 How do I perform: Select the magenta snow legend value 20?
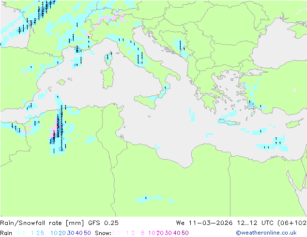pyautogui.click(x=160, y=233)
